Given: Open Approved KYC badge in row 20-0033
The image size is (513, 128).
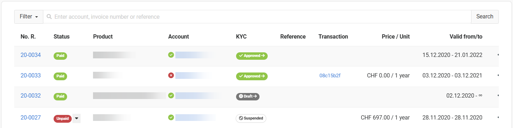Looking at the screenshot, I should point(252,76).
